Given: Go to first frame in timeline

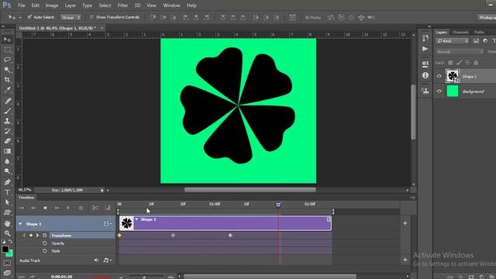Looking at the screenshot, I should pos(22,208).
